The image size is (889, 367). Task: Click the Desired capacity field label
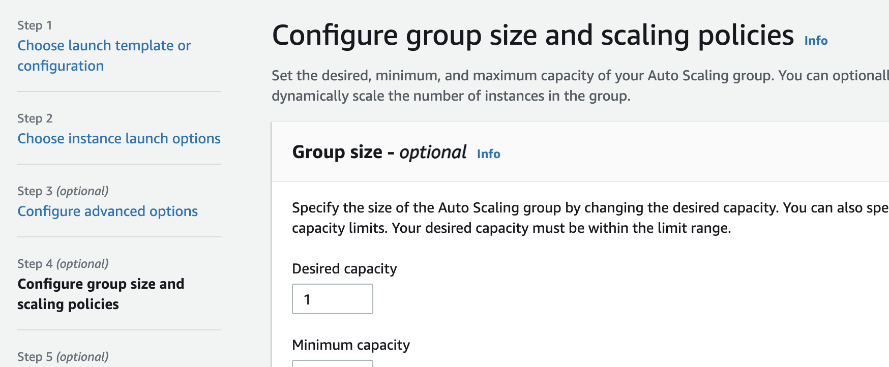[x=344, y=269]
